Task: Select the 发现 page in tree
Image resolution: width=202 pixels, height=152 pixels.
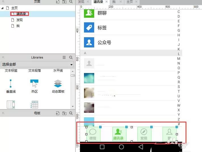Action: pyautogui.click(x=20, y=20)
